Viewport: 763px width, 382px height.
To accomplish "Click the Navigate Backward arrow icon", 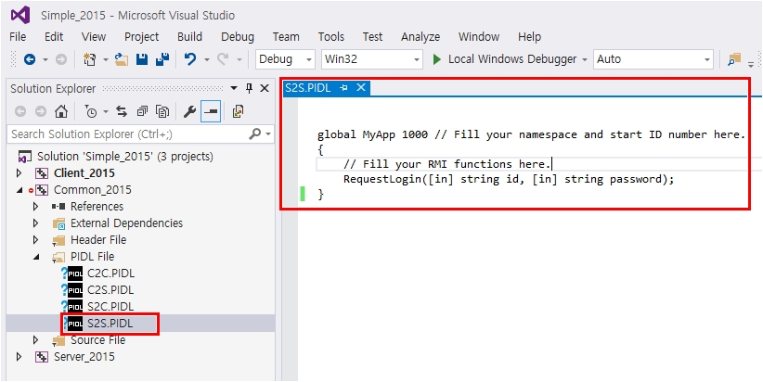I will click(30, 59).
